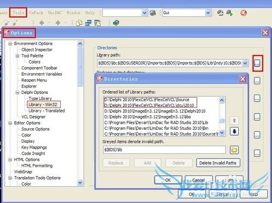Open the Help menu
This screenshot has width=272, height=203.
pos(90,12)
